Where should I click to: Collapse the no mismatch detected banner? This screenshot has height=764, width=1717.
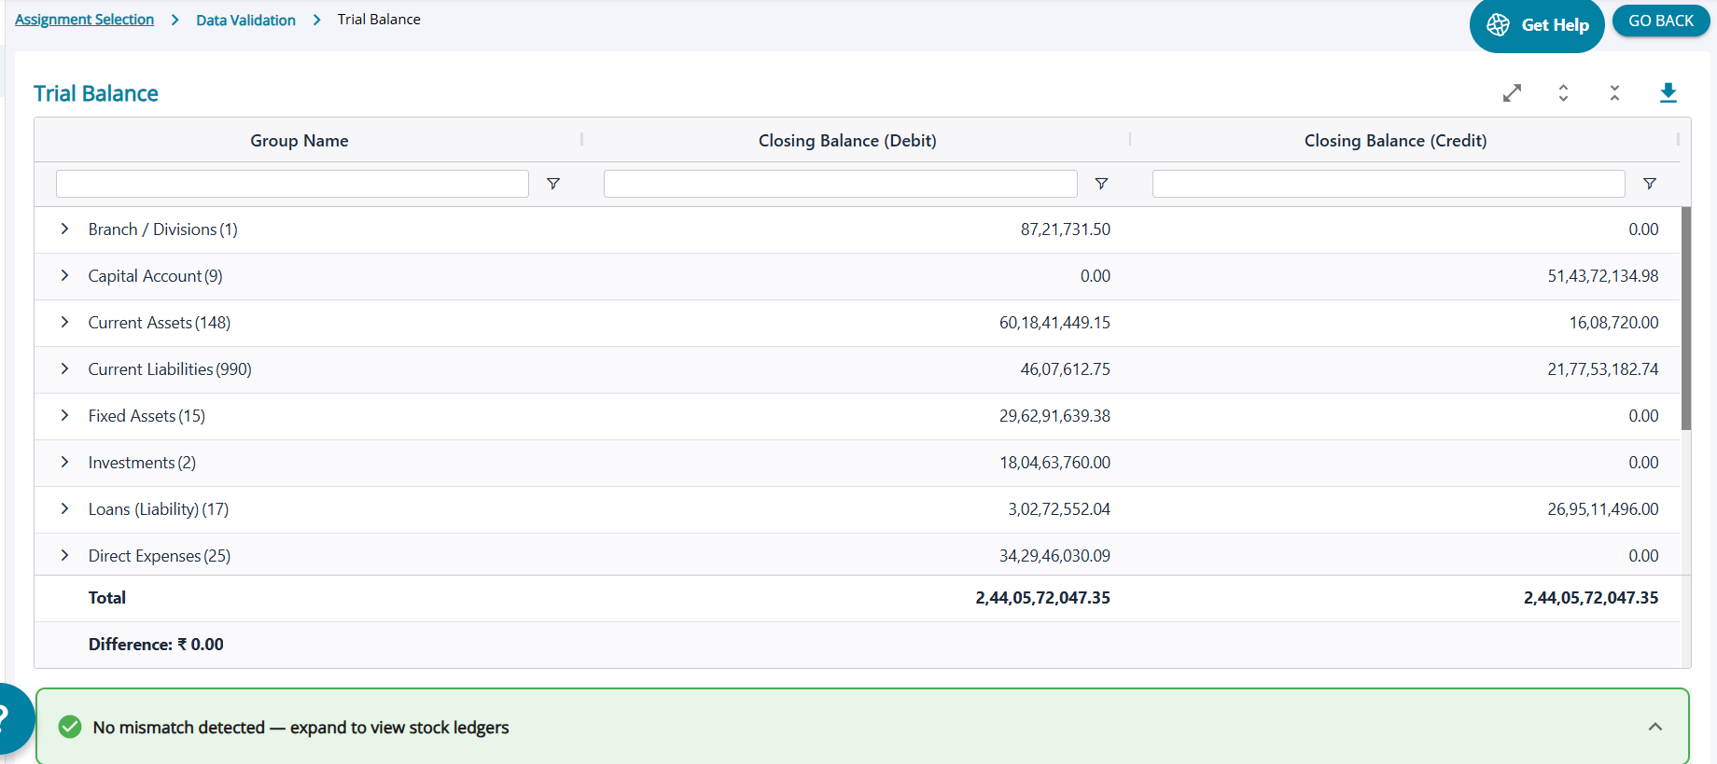(x=1655, y=727)
